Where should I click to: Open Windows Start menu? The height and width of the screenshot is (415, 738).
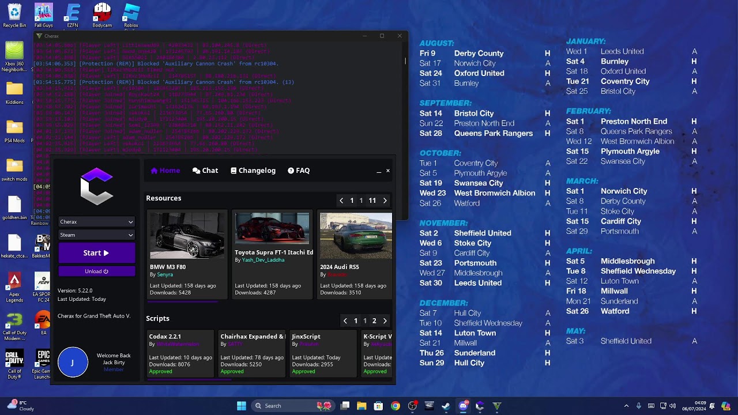click(x=242, y=406)
